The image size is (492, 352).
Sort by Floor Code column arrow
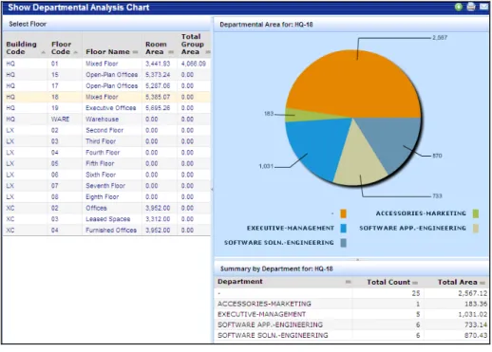pos(75,52)
